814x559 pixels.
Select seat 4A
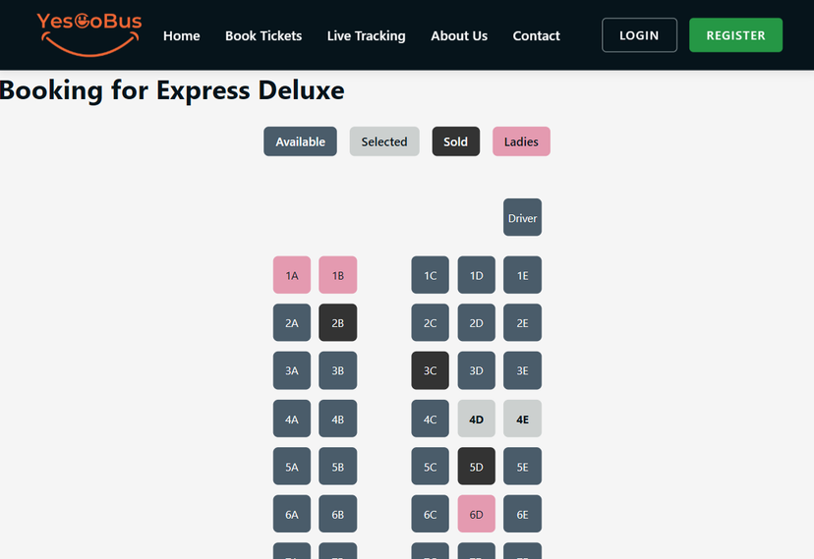click(x=292, y=419)
